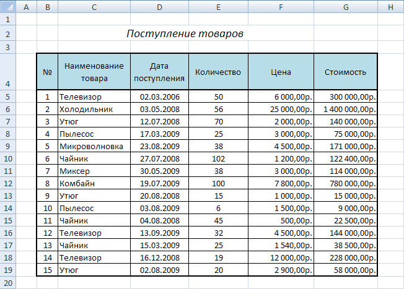The height and width of the screenshot is (289, 404).
Task: Select cost cell '38 500,00р.'
Action: point(346,245)
